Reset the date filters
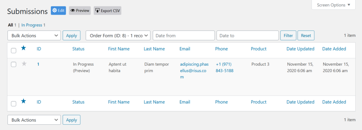This screenshot has width=362, height=130. (x=306, y=35)
